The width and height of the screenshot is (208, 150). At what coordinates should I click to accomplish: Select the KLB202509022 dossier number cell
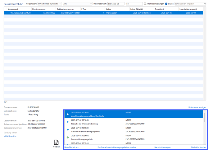(49, 13)
